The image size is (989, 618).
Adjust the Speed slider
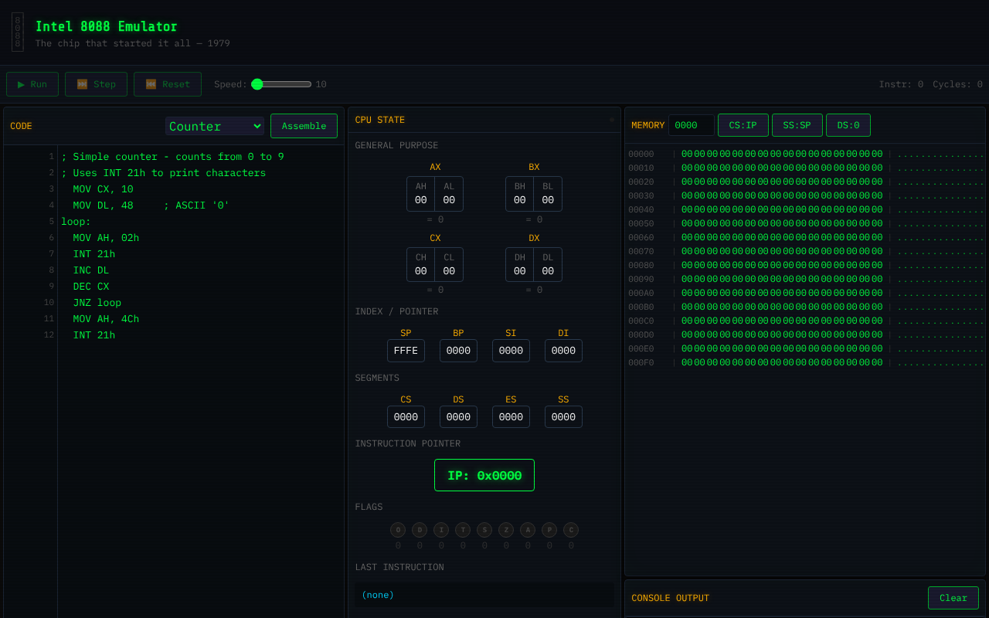pyautogui.click(x=281, y=84)
